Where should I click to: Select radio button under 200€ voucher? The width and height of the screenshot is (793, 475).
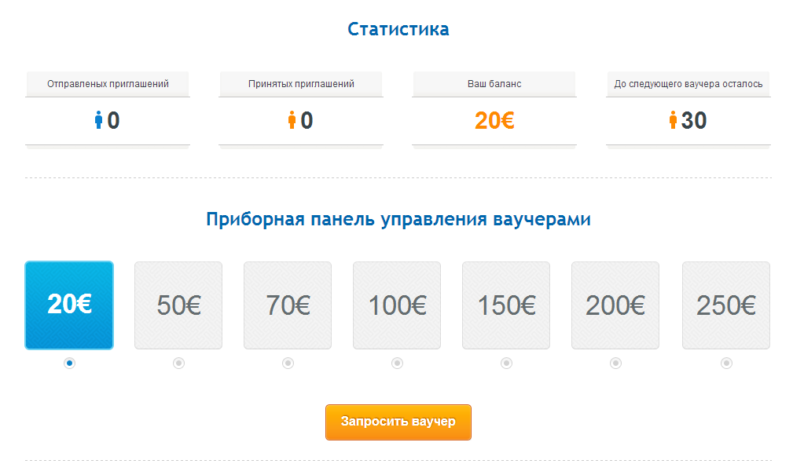point(615,363)
